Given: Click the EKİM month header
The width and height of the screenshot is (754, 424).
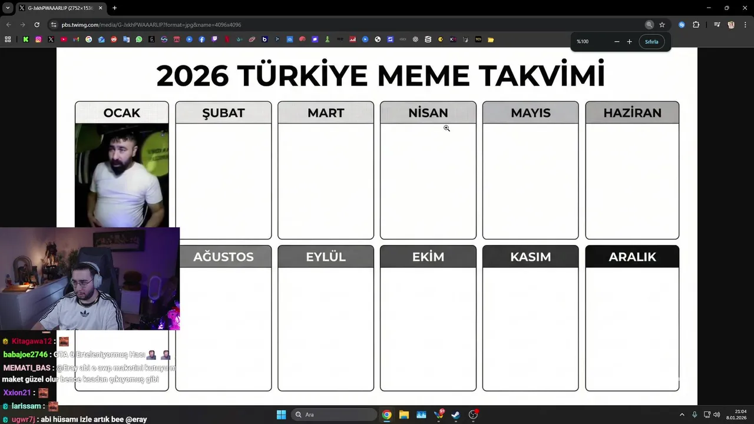Looking at the screenshot, I should tap(428, 257).
